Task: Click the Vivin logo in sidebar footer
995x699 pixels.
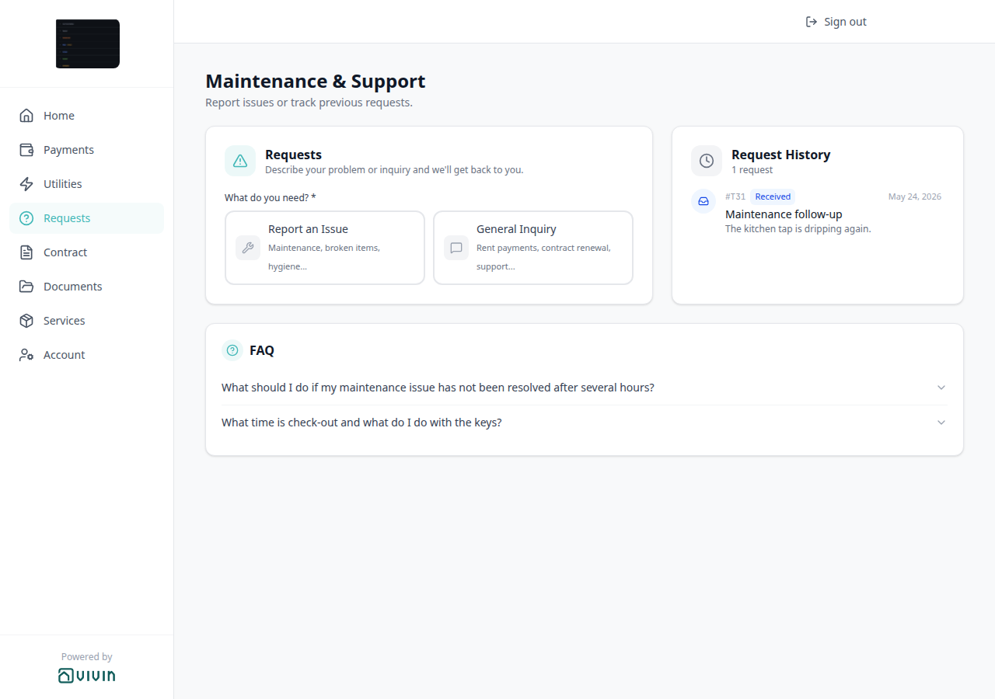Action: 87,675
